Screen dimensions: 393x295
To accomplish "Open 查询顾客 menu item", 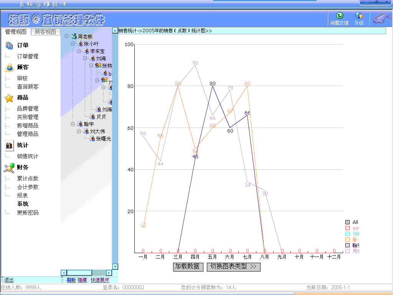I will [28, 87].
